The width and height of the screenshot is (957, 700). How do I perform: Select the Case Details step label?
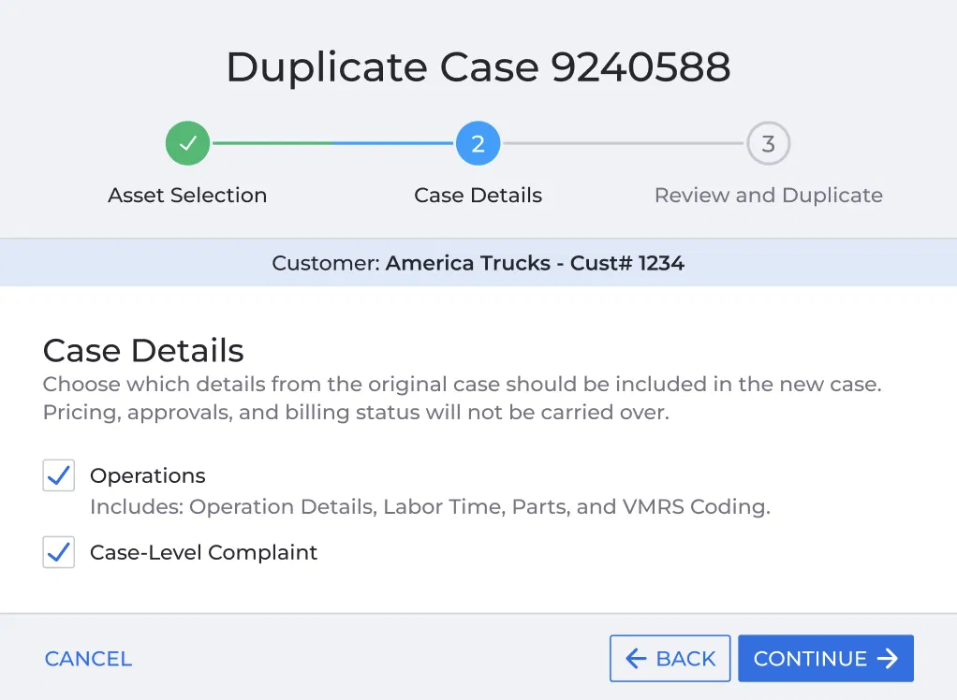point(478,196)
